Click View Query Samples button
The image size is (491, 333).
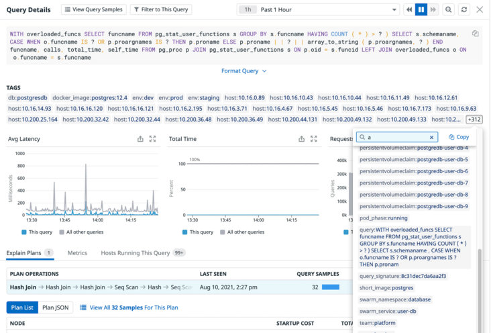pos(93,10)
